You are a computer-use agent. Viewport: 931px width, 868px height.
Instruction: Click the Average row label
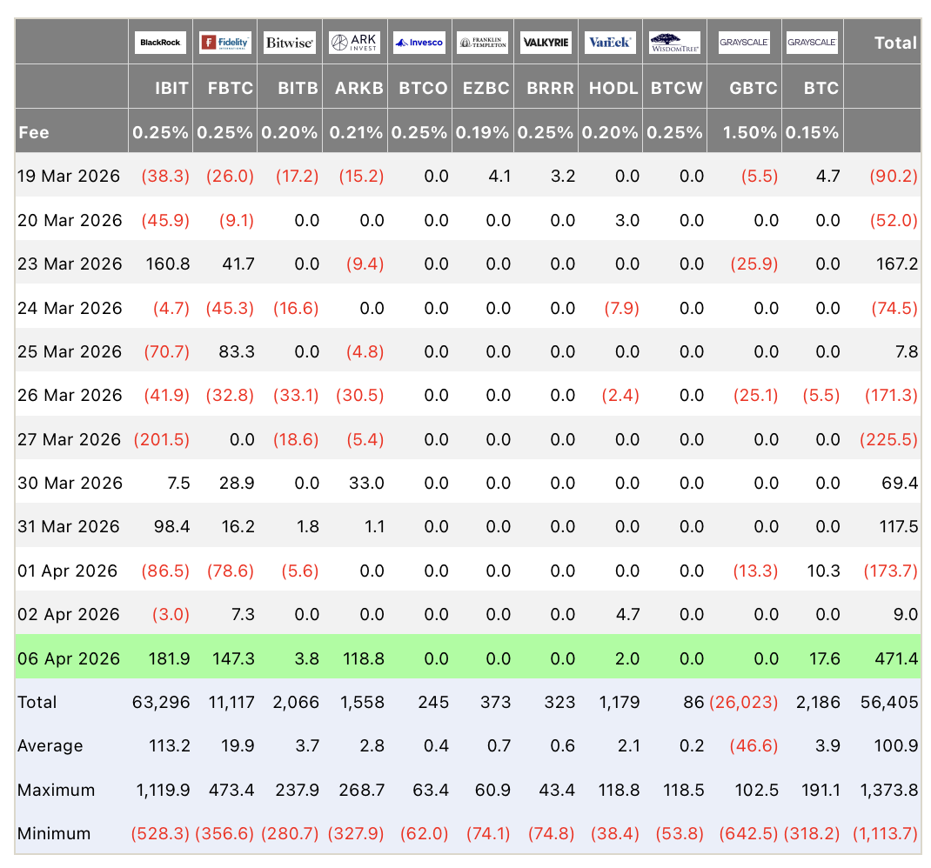50,745
